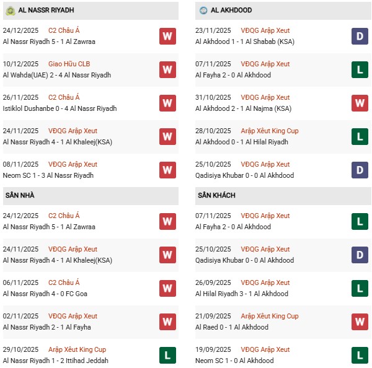The image size is (372, 368).
Task: Click the W badge for the Al Wahda(UAE) match
Action: pos(167,69)
